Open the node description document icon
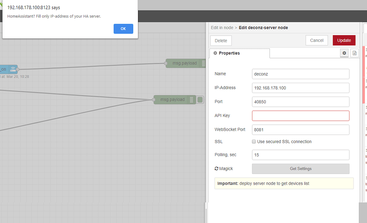367x223 pixels. tap(354, 53)
